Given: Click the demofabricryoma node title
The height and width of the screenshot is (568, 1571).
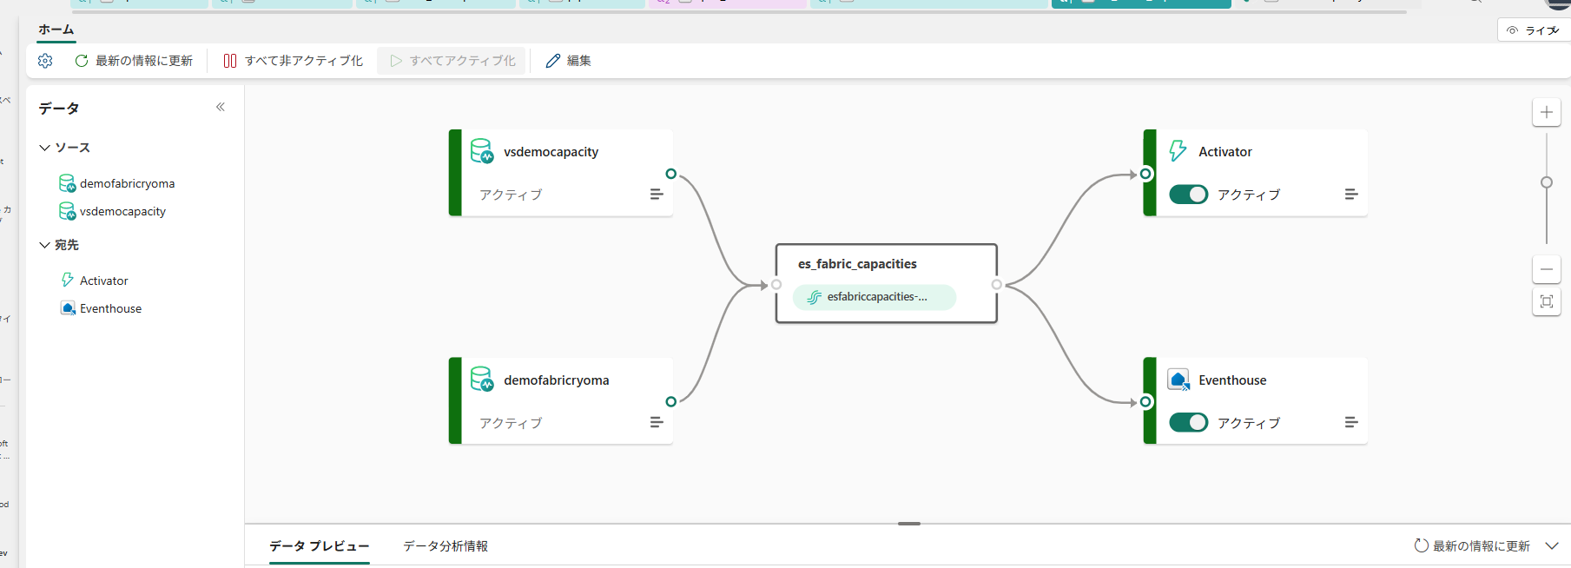Looking at the screenshot, I should [556, 380].
